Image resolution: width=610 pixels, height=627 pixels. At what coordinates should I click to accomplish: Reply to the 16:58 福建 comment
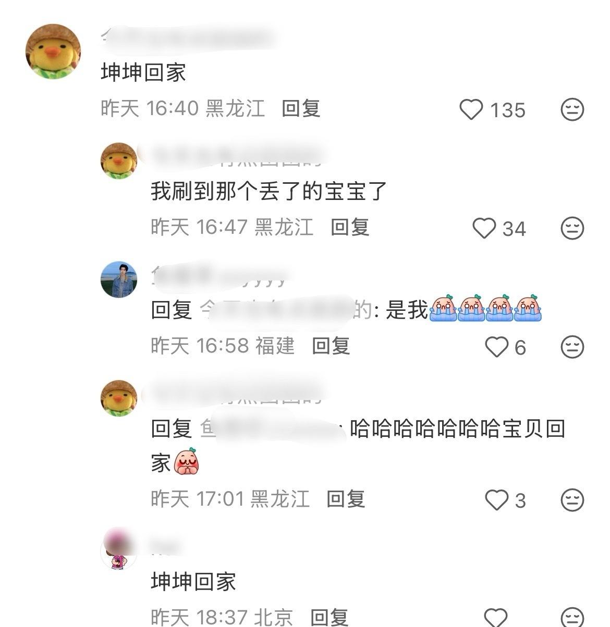click(331, 346)
